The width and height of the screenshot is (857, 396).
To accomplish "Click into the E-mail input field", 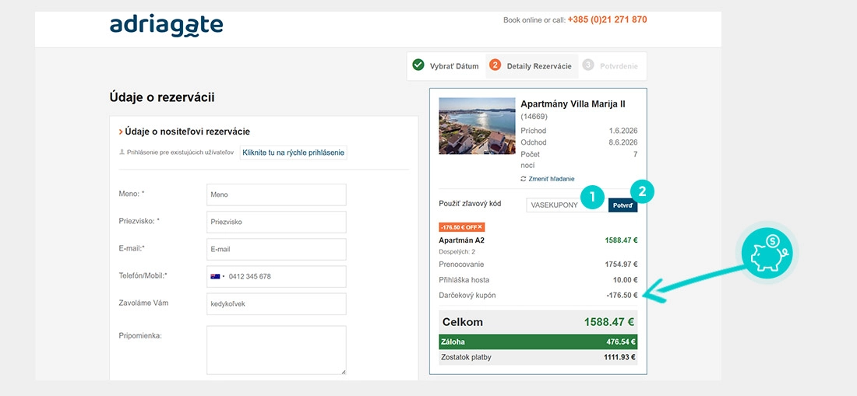I will [x=276, y=249].
